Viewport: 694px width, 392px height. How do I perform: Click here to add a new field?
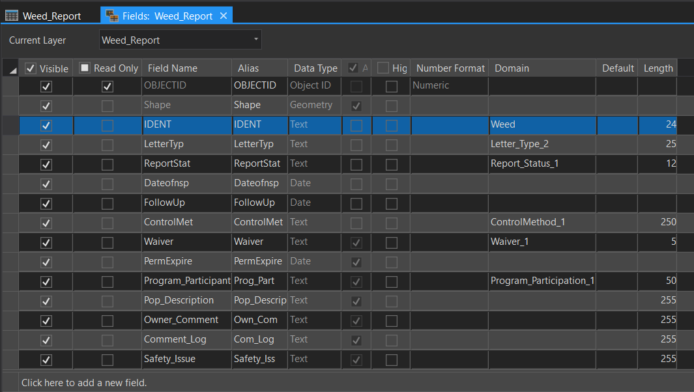pos(83,382)
